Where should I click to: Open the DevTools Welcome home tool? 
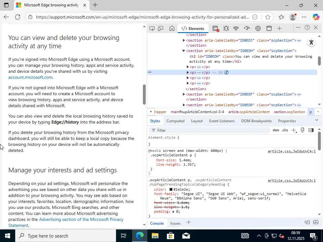172,28
